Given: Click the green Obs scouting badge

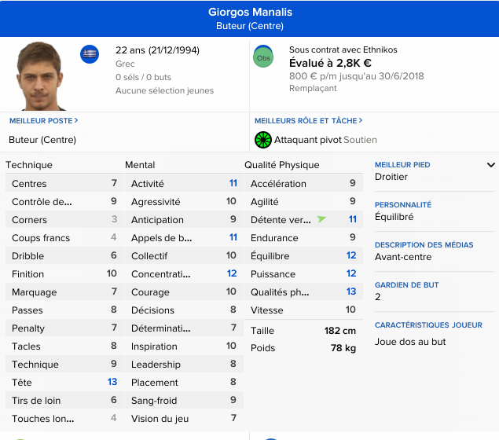Looking at the screenshot, I should point(263,57).
